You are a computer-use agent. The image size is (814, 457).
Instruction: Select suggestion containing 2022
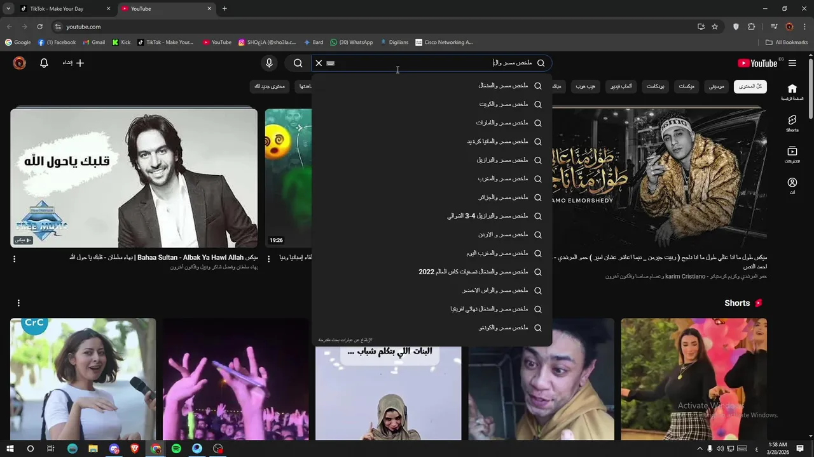(432, 272)
